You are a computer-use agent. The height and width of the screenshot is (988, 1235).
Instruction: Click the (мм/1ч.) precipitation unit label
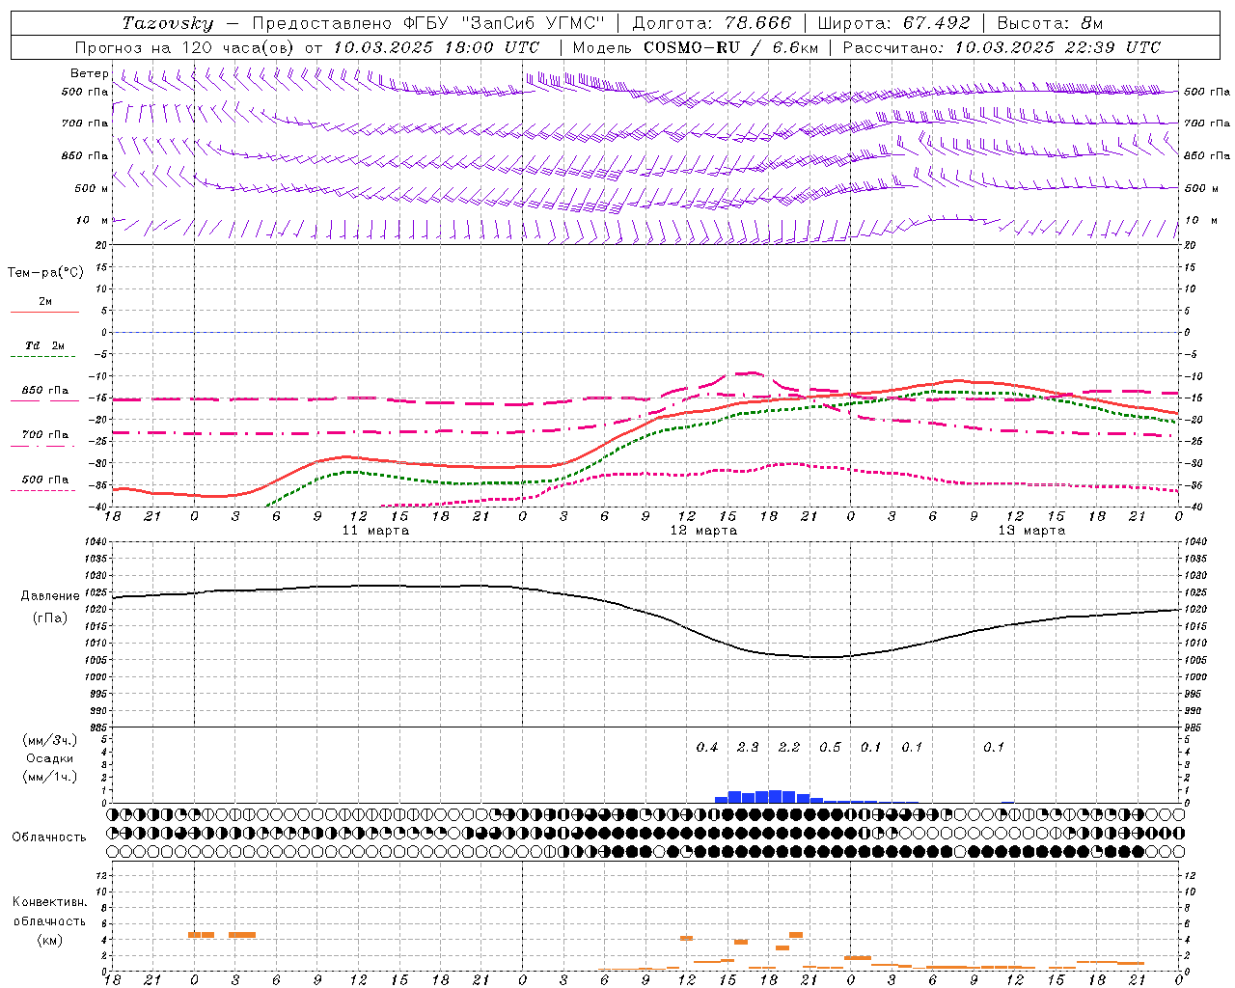coord(50,777)
